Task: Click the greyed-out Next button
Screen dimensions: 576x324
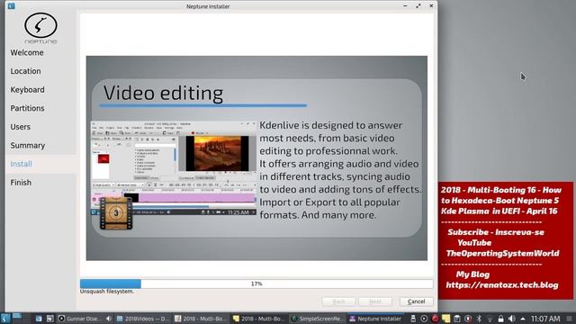Action: point(375,301)
